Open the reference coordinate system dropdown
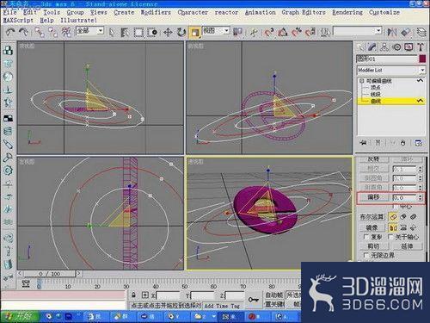This screenshot has height=323, width=430. (x=216, y=30)
